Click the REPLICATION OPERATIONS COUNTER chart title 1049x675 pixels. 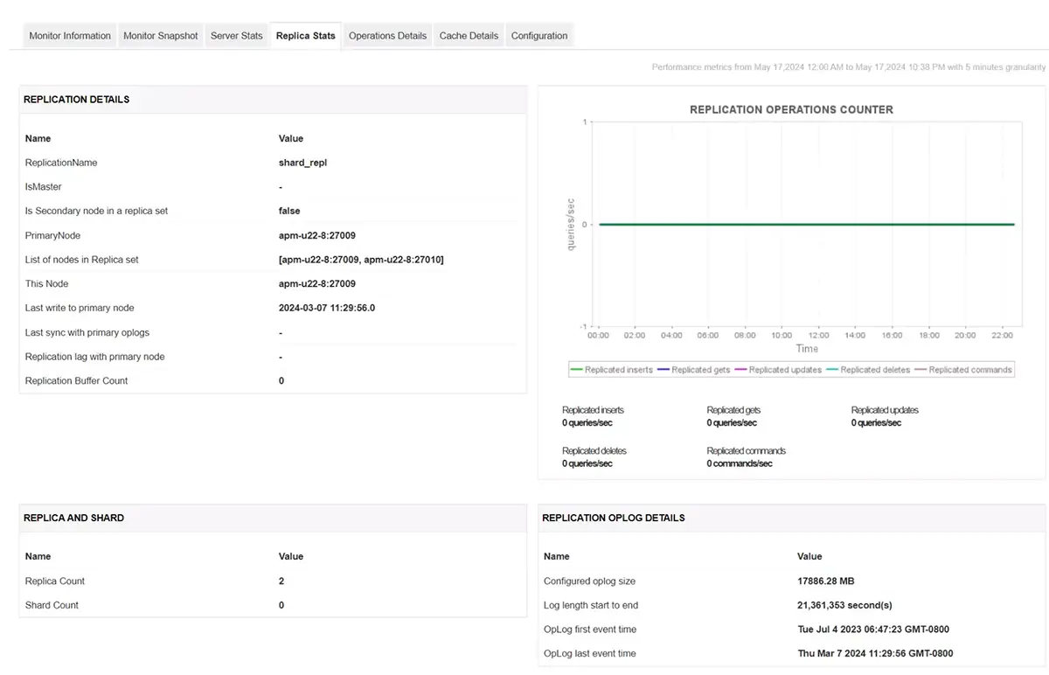point(791,109)
